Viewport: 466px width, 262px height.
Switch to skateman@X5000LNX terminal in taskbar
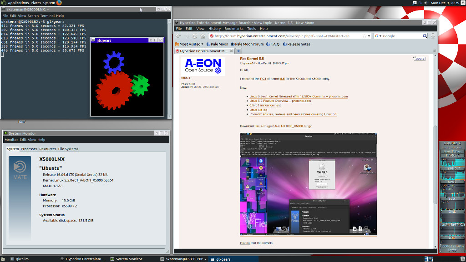[183, 259]
